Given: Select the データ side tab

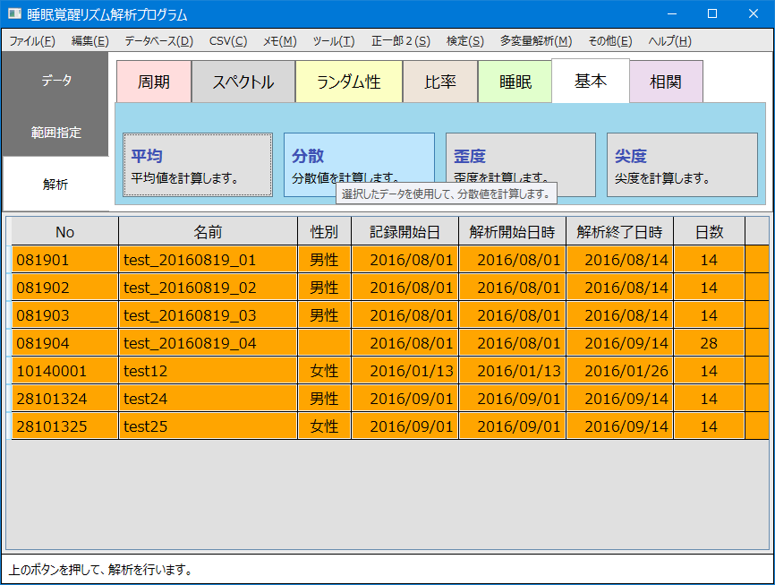Looking at the screenshot, I should (x=55, y=80).
